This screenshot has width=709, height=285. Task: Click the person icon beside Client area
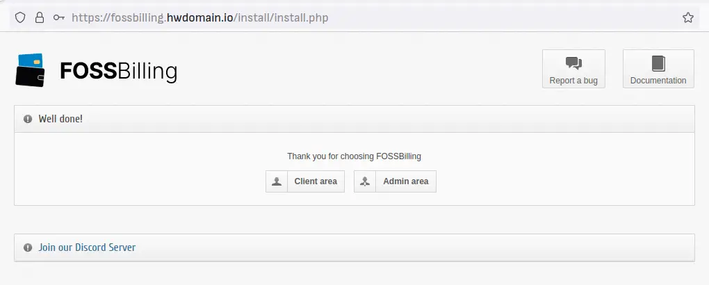click(277, 181)
